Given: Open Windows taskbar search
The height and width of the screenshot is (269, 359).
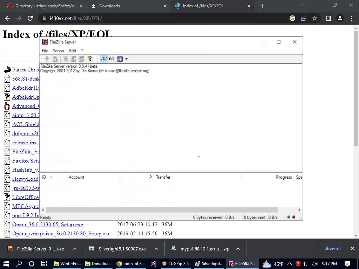Looking at the screenshot, I should click(x=19, y=264).
